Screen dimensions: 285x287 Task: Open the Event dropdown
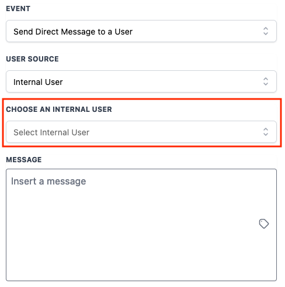pos(141,31)
